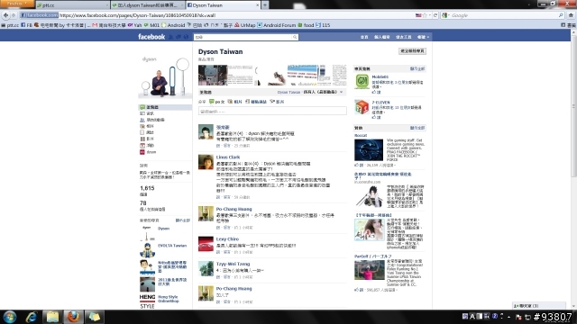Switch to the ptt.cc browser tab
Viewport: 577px width, 324px height.
coord(72,5)
